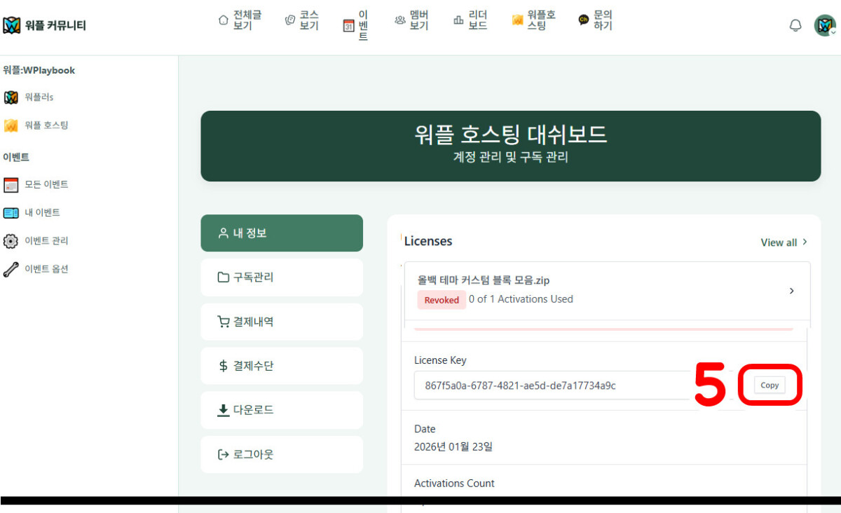Open 멤버 보기 in top navigation

click(x=412, y=20)
